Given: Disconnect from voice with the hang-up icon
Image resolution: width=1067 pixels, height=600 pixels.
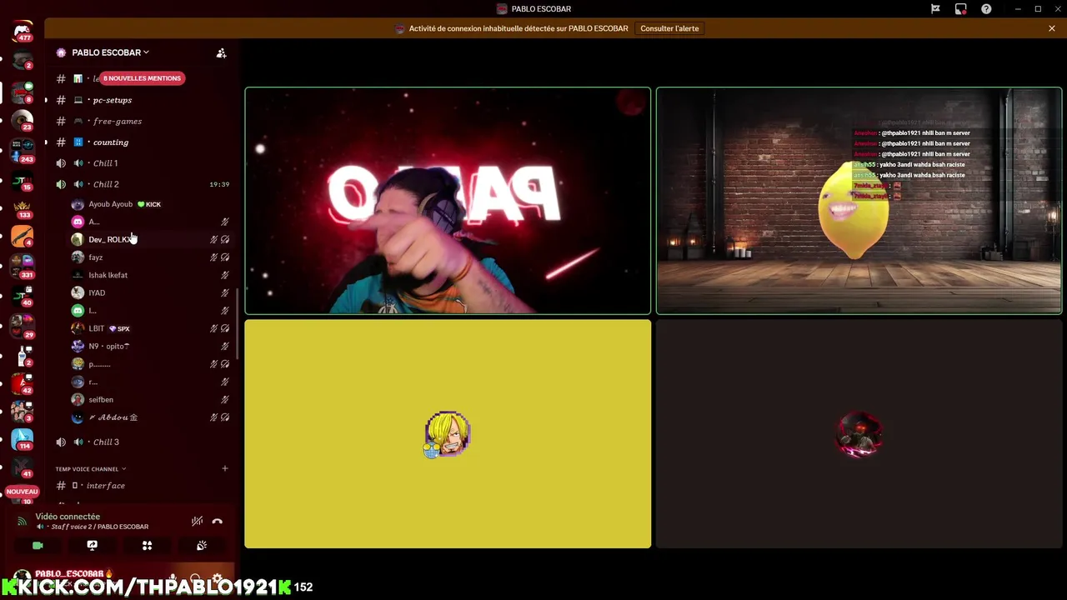Looking at the screenshot, I should click(x=218, y=521).
